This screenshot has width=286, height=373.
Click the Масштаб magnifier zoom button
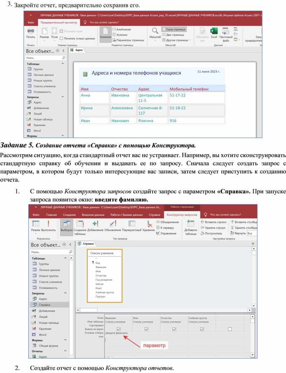[x=155, y=33]
